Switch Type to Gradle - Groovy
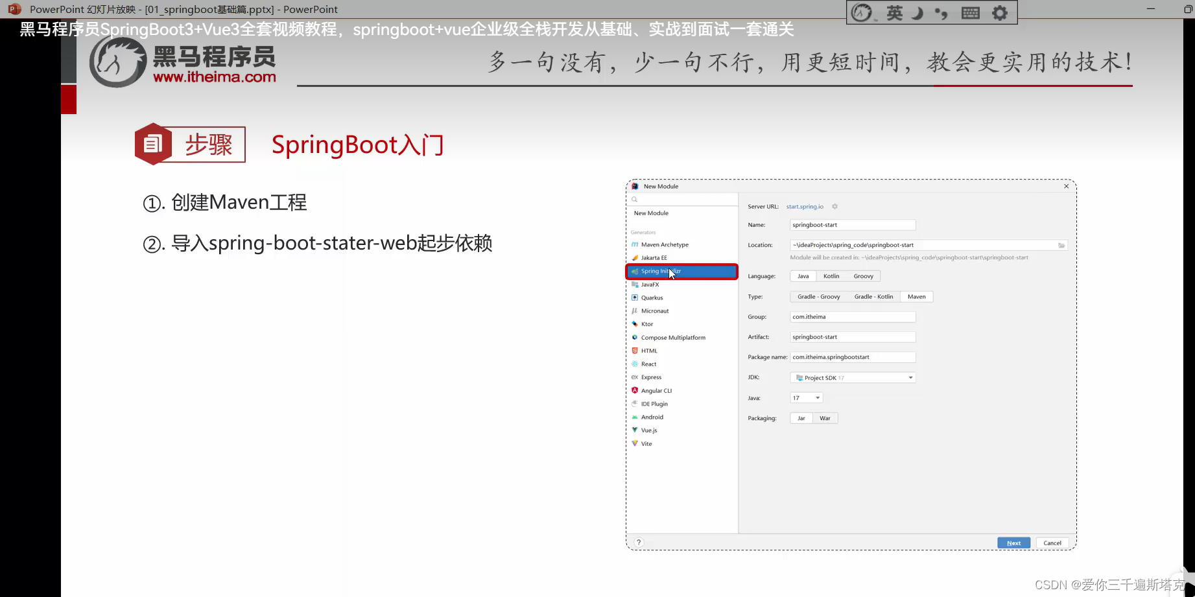 818,296
